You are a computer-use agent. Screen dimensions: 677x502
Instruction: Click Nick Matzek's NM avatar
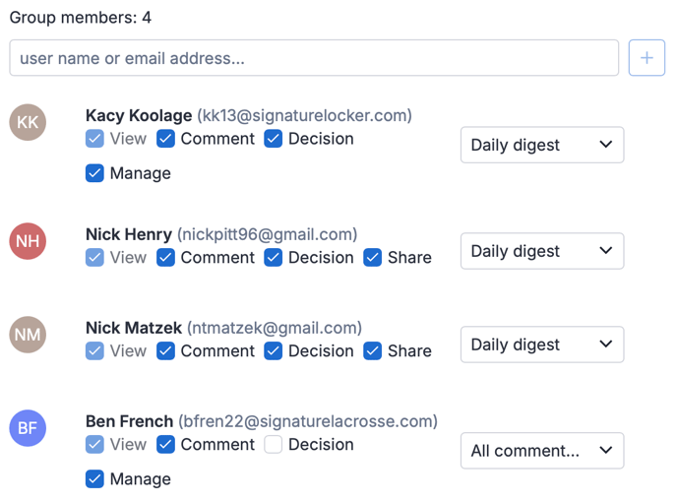coord(28,335)
